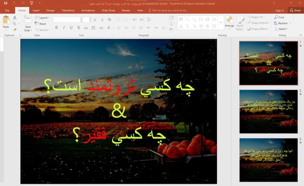The height and width of the screenshot is (186, 304).
Task: Select the Right Arrow block shape
Action: (201, 26)
